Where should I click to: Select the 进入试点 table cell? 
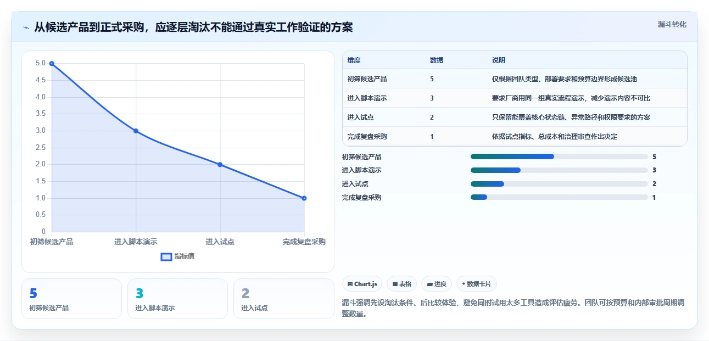(x=360, y=118)
